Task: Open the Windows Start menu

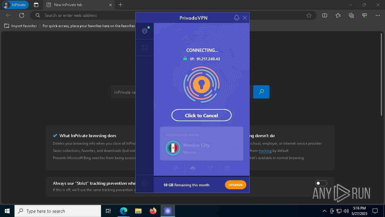Action: 7,211
